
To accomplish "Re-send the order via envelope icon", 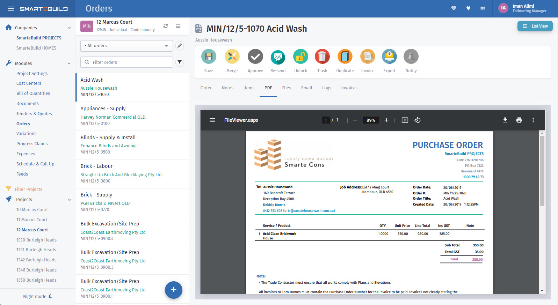I will click(278, 57).
